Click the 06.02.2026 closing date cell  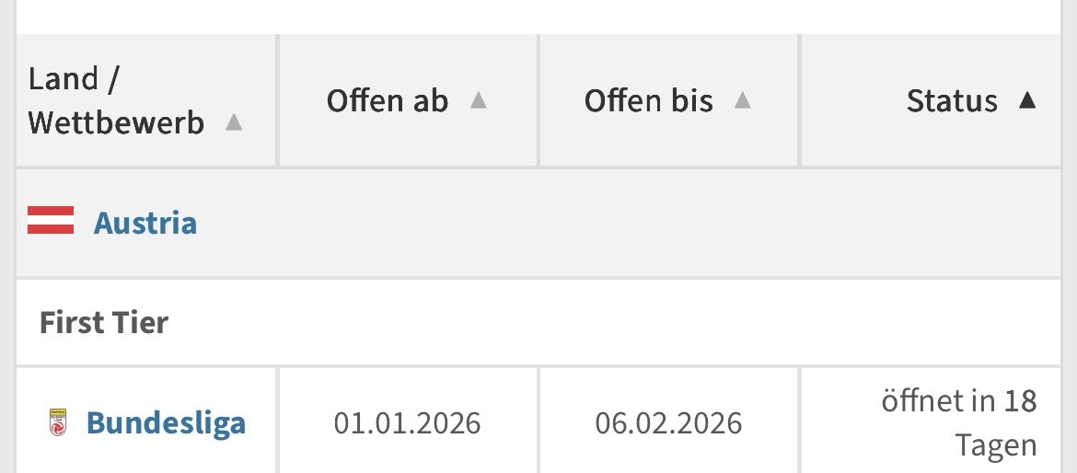pos(668,423)
